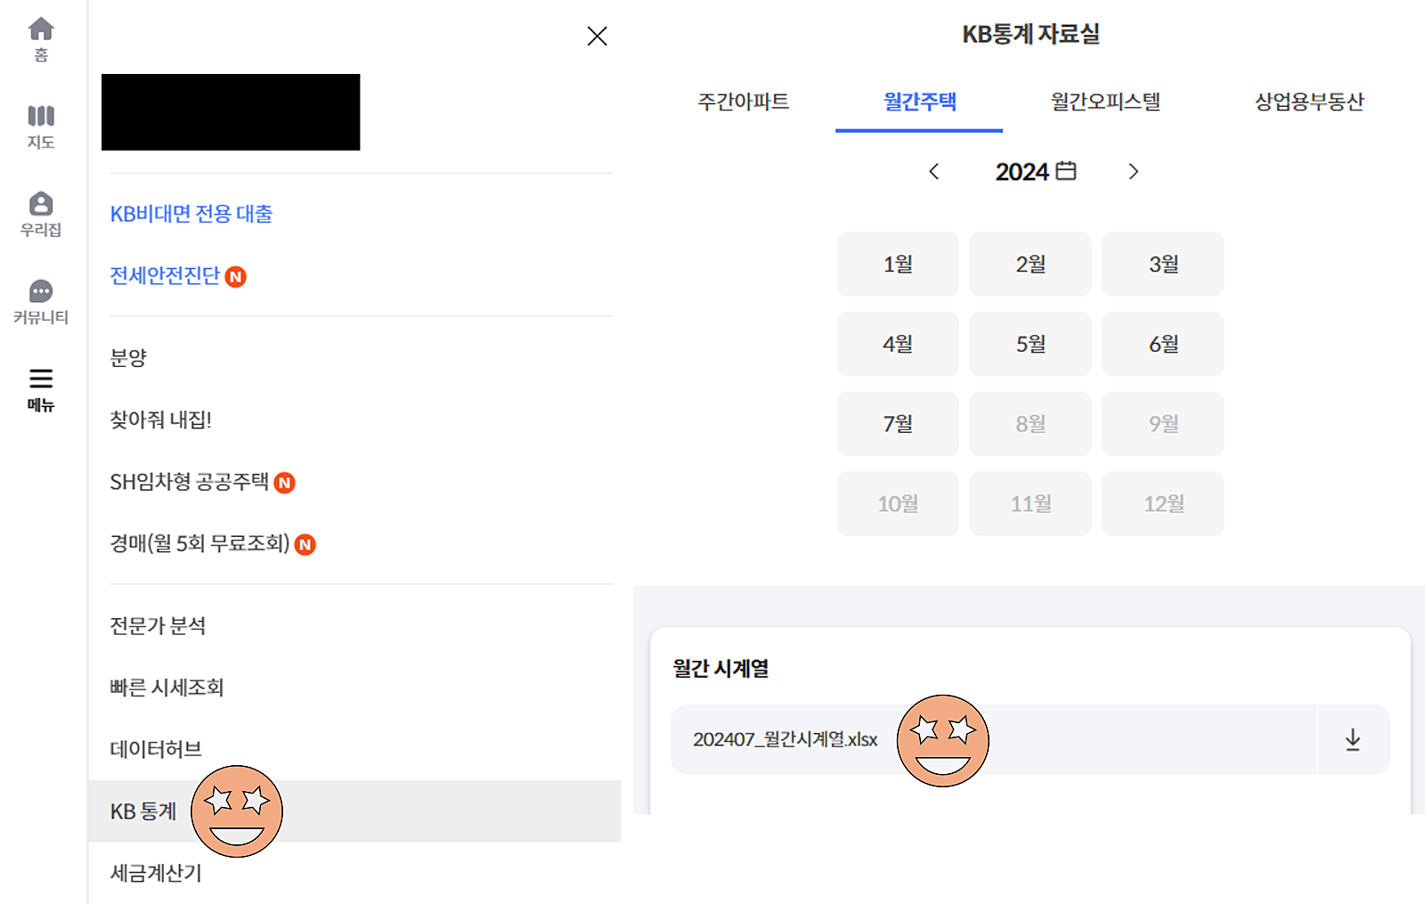
Task: Switch to the 월간주택 tab
Action: [x=919, y=102]
